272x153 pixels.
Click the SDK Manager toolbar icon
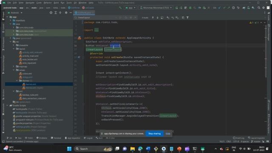253,8
